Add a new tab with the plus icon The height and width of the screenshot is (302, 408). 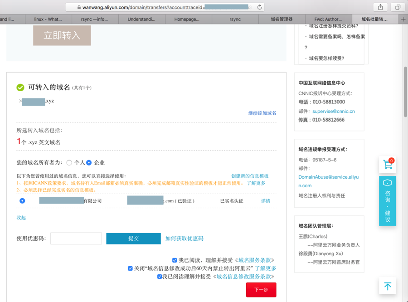coord(403,19)
